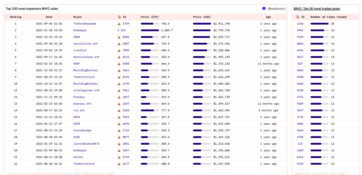Screen dimensions: 362x175
Task: Open the @sealaunch author link
Action: tap(276, 9)
